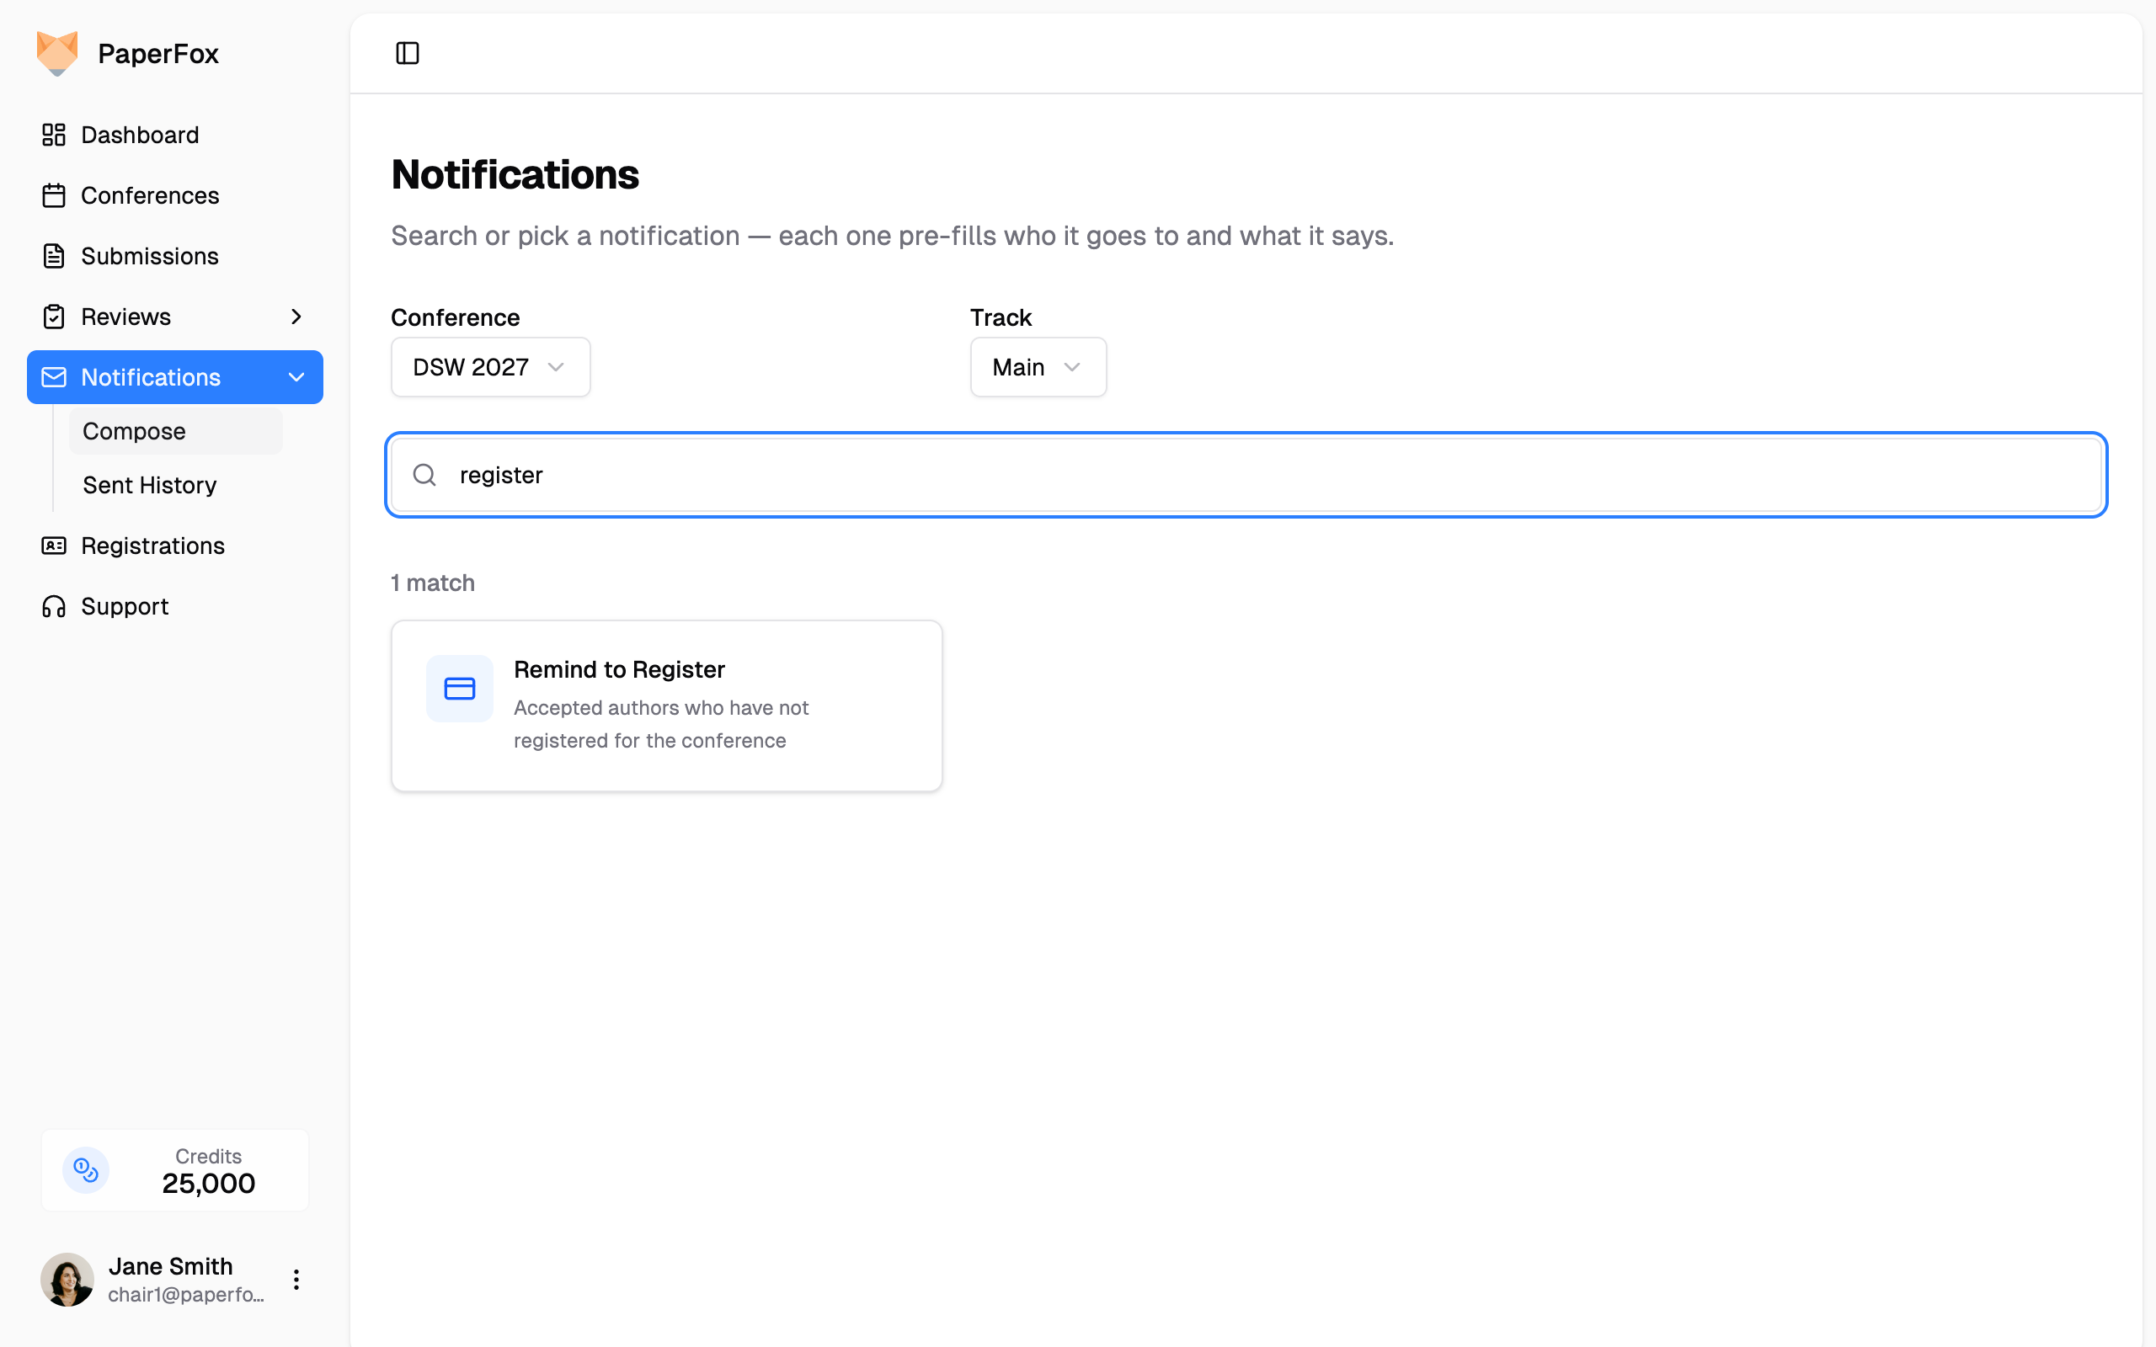Open Sent History in the sidebar
The width and height of the screenshot is (2156, 1347).
[x=150, y=485]
